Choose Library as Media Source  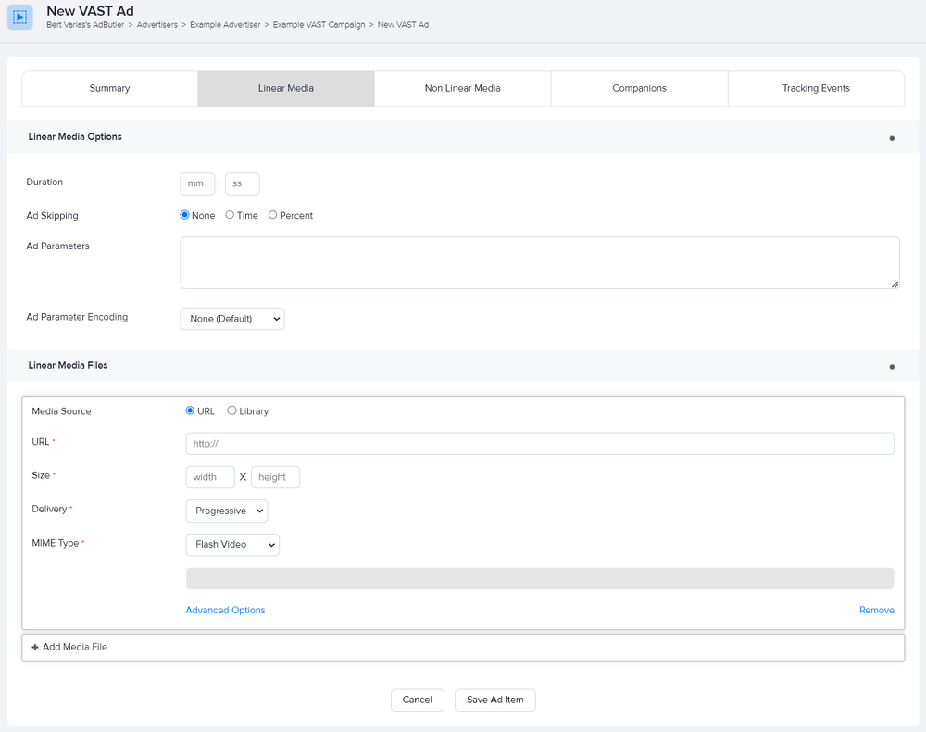click(232, 410)
